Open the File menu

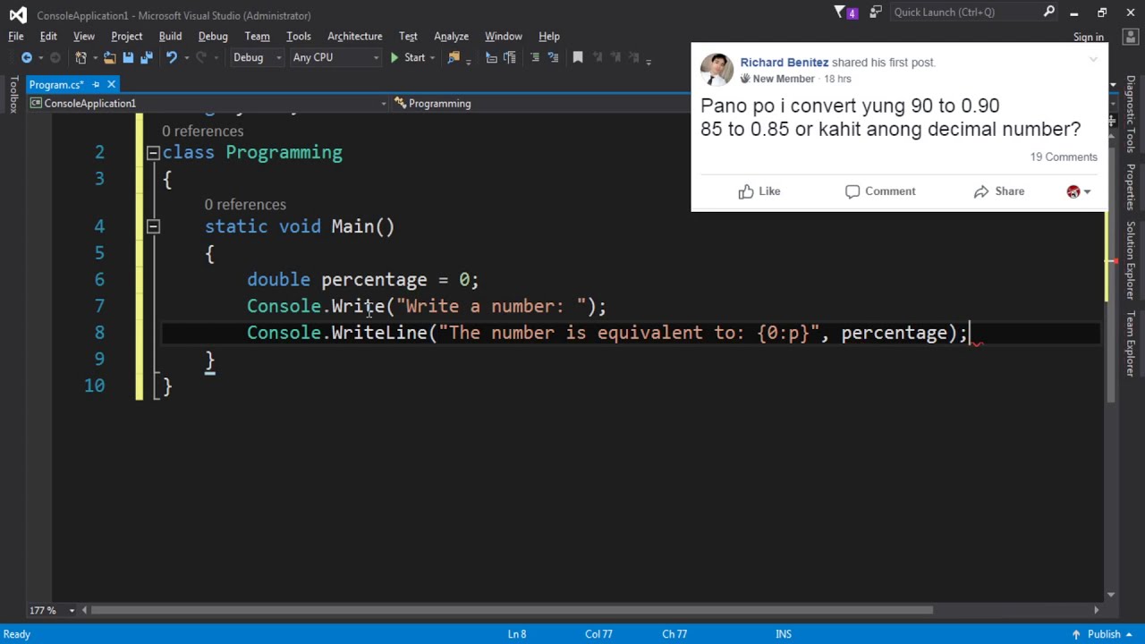click(16, 37)
